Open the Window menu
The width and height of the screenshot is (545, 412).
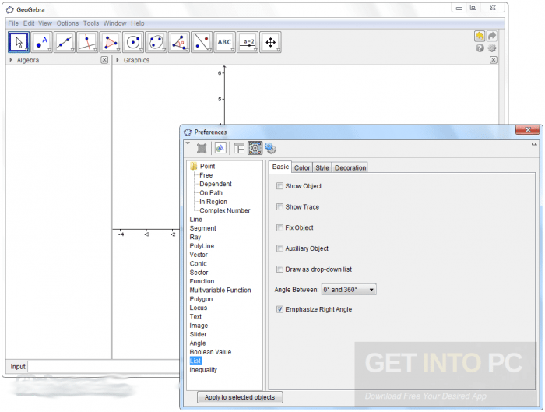point(114,23)
